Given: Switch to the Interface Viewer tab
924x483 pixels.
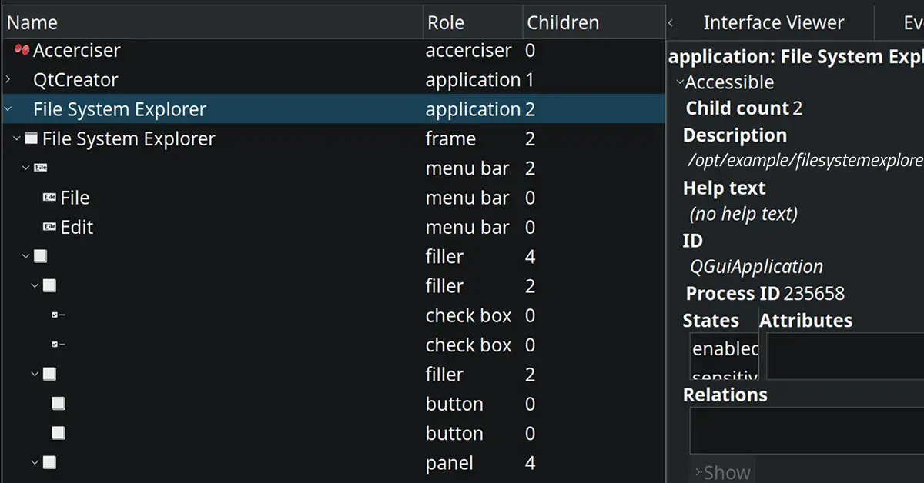Looking at the screenshot, I should pos(773,23).
